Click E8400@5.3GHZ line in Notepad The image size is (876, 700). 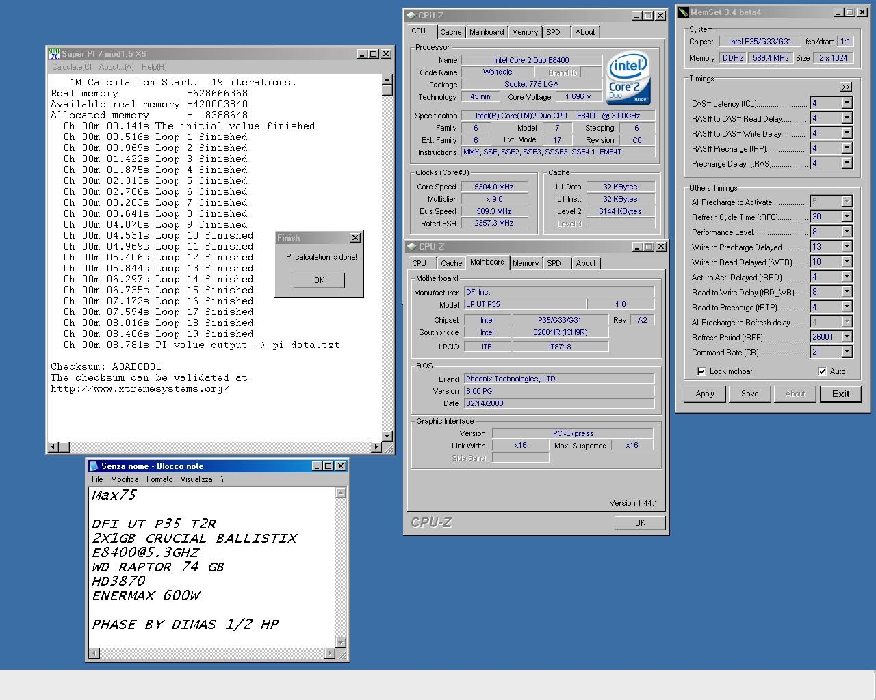tap(146, 552)
